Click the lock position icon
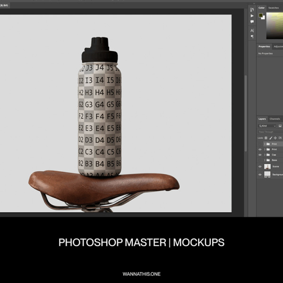 point(275,138)
